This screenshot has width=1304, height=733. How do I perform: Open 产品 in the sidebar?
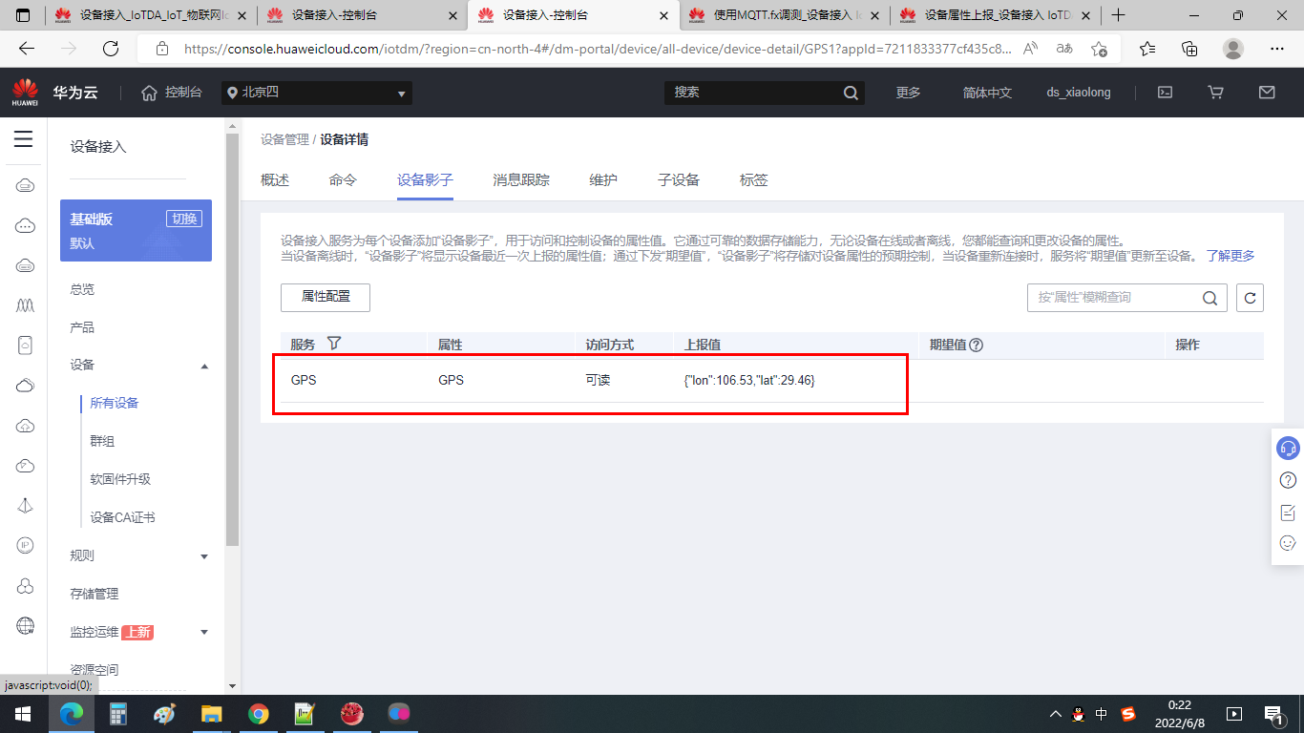(82, 327)
